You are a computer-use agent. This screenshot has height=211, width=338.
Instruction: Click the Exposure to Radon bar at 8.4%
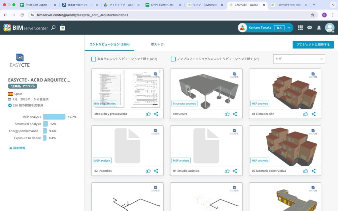45,138
